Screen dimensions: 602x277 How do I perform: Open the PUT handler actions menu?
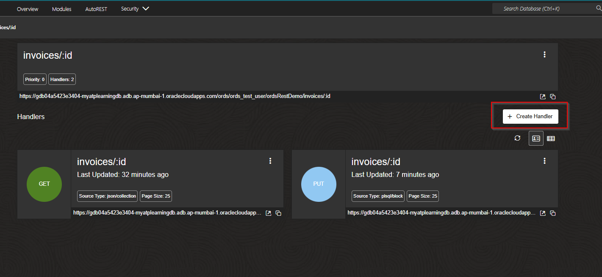[x=544, y=161]
